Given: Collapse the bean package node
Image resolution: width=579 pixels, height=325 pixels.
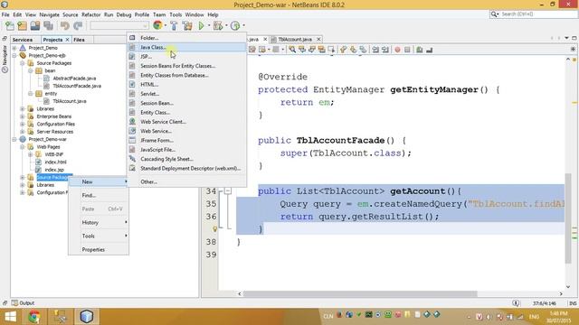Looking at the screenshot, I should coord(30,70).
